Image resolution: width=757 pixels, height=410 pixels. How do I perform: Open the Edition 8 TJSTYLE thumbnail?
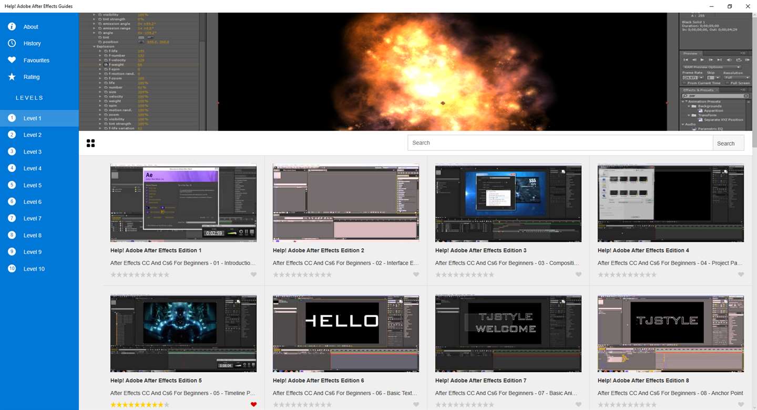[671, 333]
